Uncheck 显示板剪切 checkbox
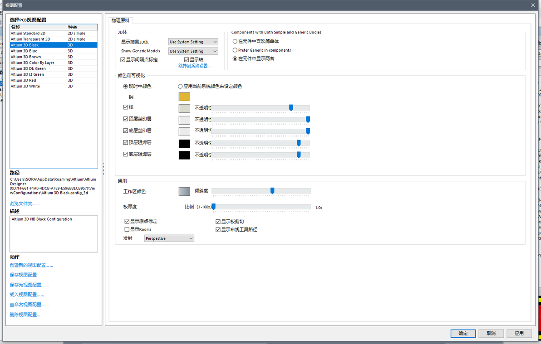 (x=218, y=222)
